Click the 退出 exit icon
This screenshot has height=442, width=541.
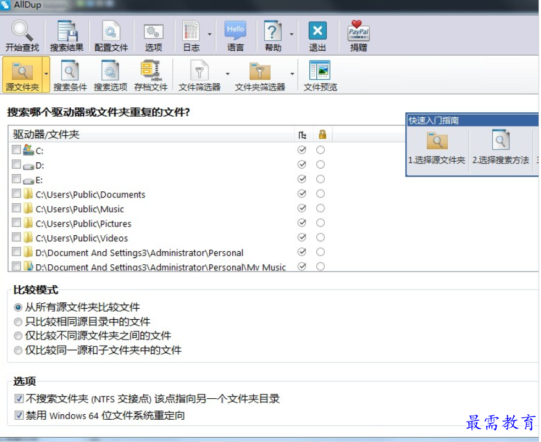(317, 36)
